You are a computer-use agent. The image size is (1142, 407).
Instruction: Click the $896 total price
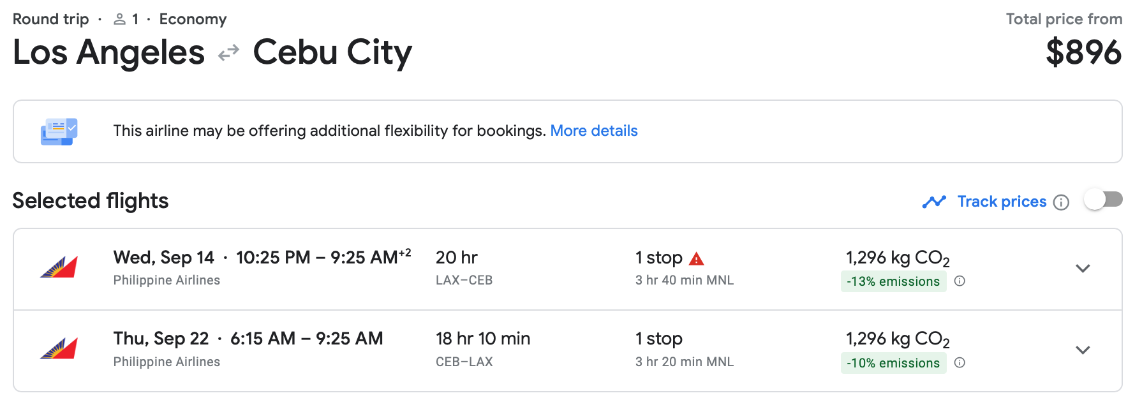[1083, 52]
